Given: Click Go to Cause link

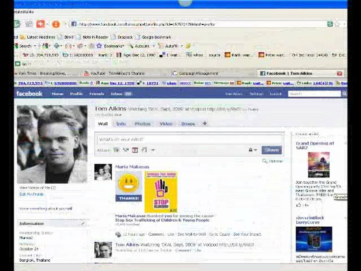Looking at the screenshot, I should coord(219,234).
